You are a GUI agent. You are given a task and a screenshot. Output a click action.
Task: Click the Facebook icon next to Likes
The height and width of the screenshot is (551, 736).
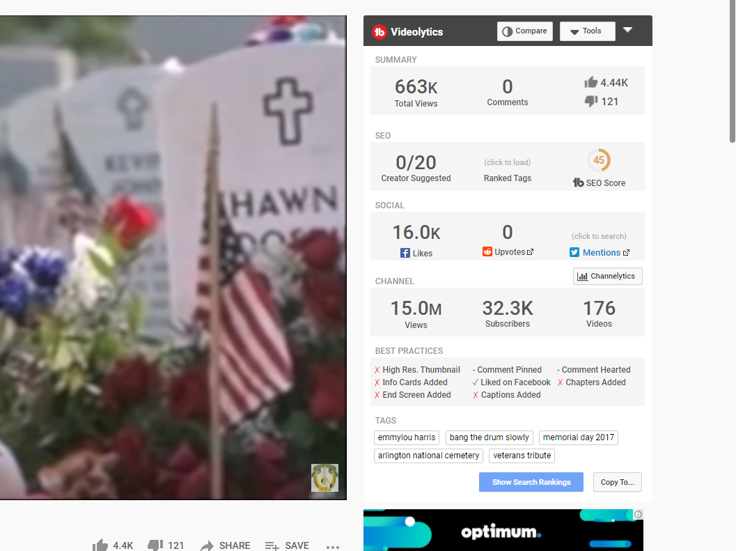(405, 253)
